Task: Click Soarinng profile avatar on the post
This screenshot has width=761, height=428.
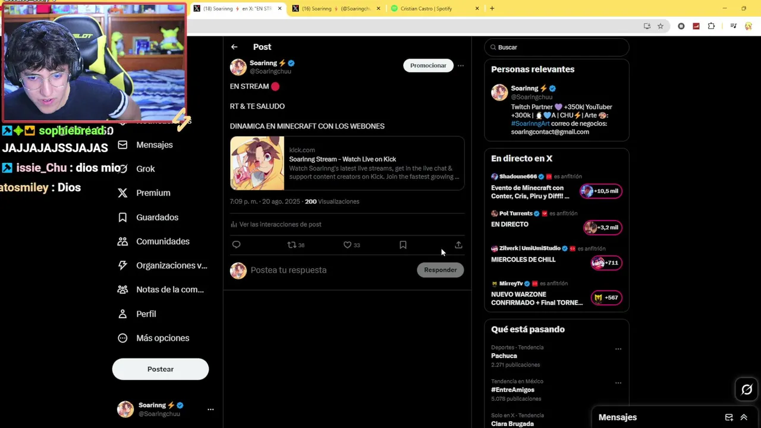Action: click(x=238, y=67)
